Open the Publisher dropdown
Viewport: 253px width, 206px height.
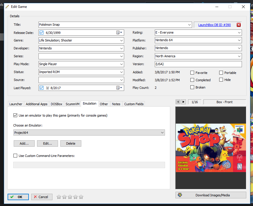[x=239, y=48]
